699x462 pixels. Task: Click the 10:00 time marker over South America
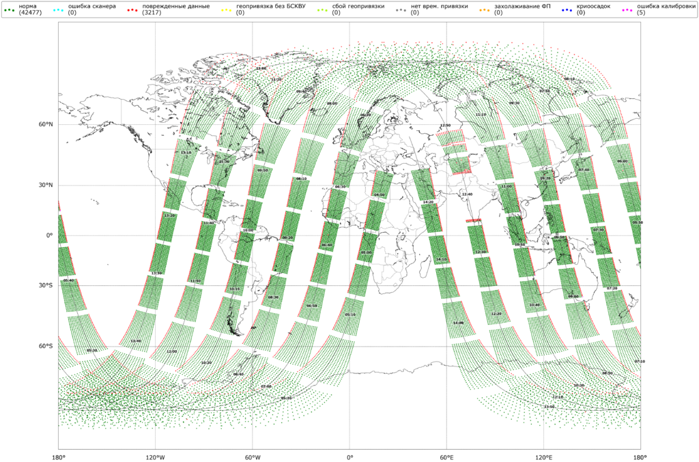pos(248,231)
